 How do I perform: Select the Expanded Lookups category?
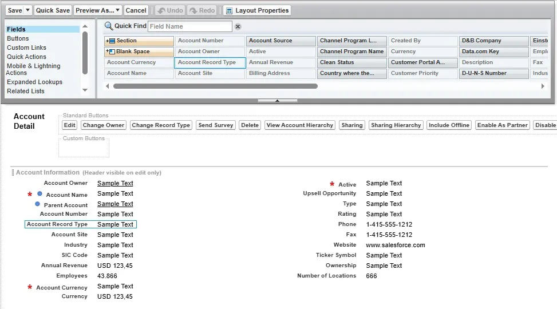click(34, 82)
